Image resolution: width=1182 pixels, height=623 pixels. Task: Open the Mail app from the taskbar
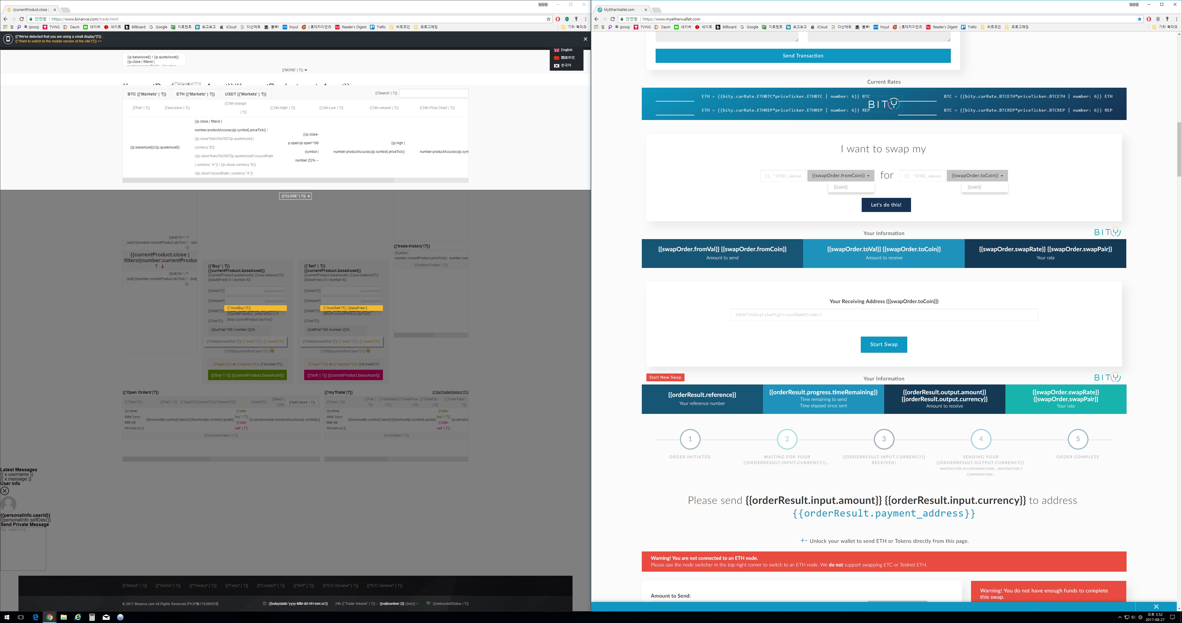pos(106,617)
